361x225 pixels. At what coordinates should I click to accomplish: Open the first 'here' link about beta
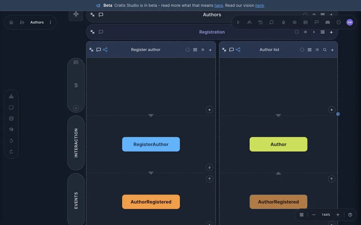tap(218, 5)
